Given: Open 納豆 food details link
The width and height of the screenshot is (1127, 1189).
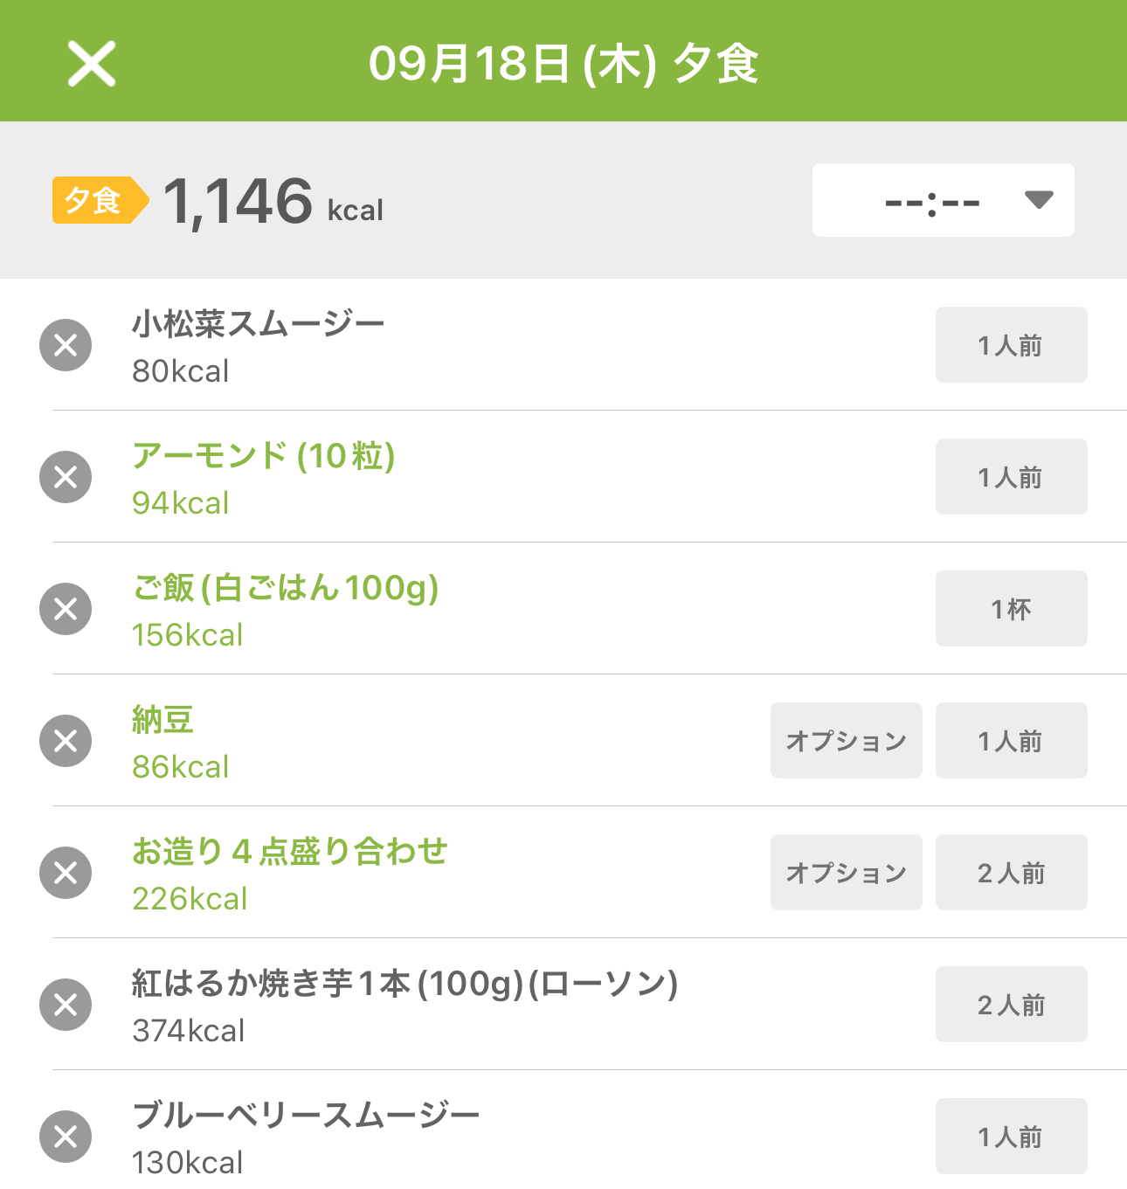Looking at the screenshot, I should click(x=162, y=720).
